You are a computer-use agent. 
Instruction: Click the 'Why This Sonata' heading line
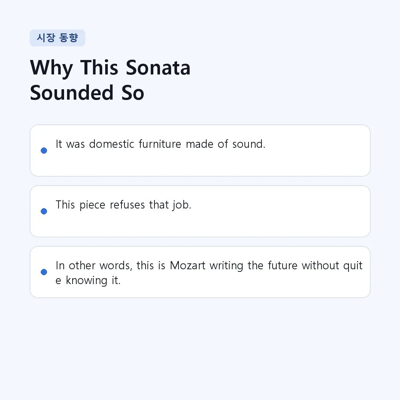(110, 68)
